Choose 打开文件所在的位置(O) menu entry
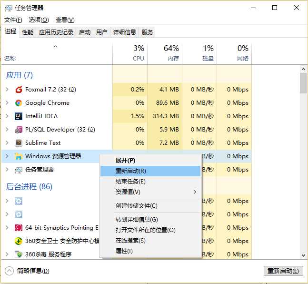 pos(150,230)
